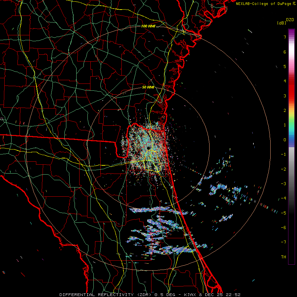297x297 pixels.
Task: Click the 2 dB tick label
Action: 285,111
